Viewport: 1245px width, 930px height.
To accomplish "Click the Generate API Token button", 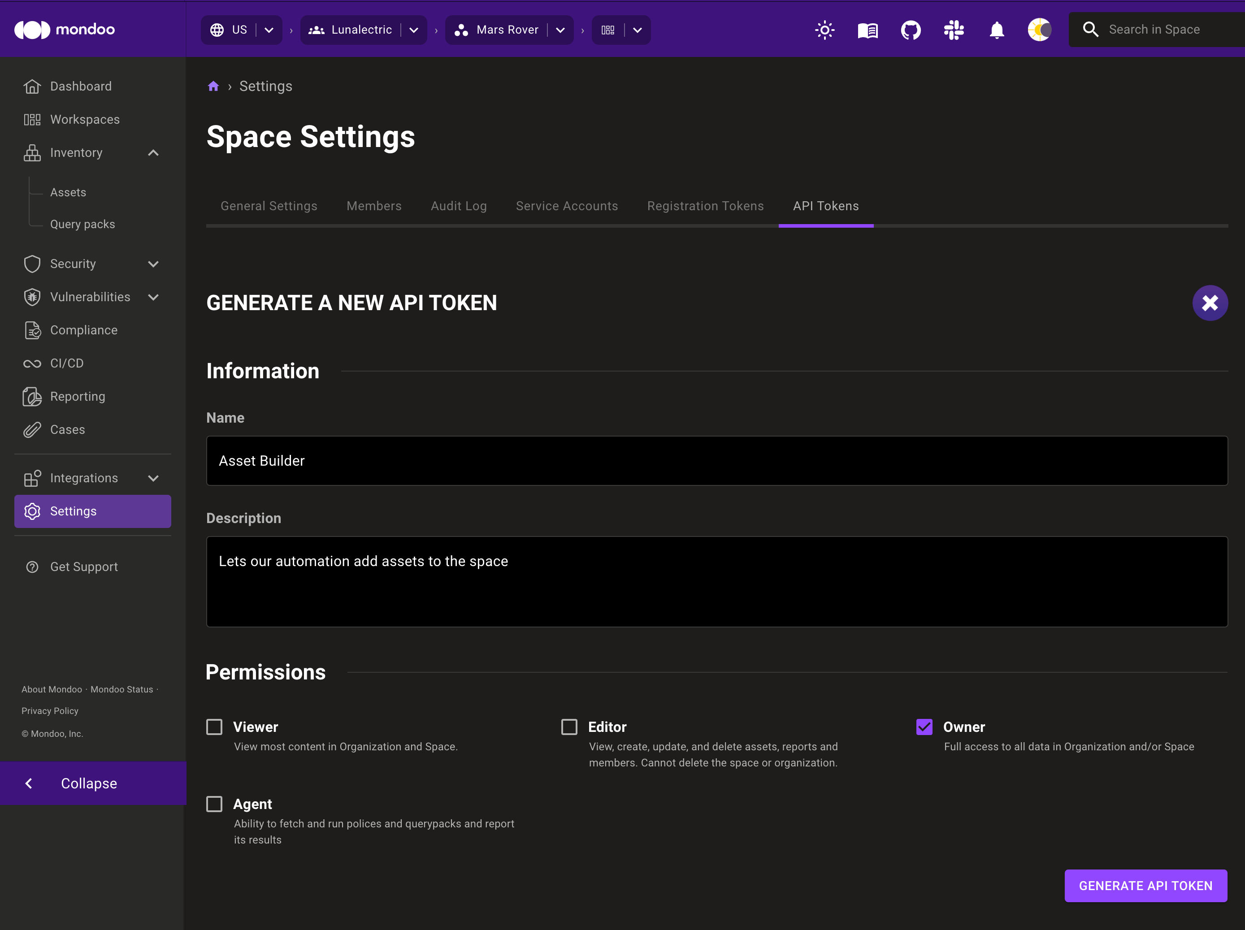I will pos(1146,886).
